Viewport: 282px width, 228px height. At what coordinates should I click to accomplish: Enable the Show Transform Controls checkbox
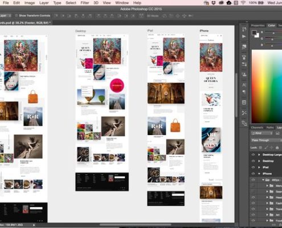tap(17, 15)
